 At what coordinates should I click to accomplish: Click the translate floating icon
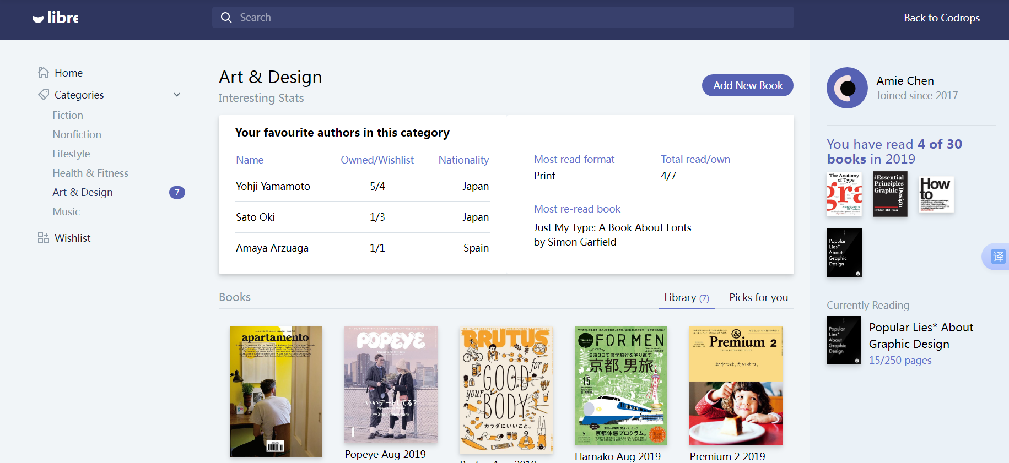[x=997, y=257]
